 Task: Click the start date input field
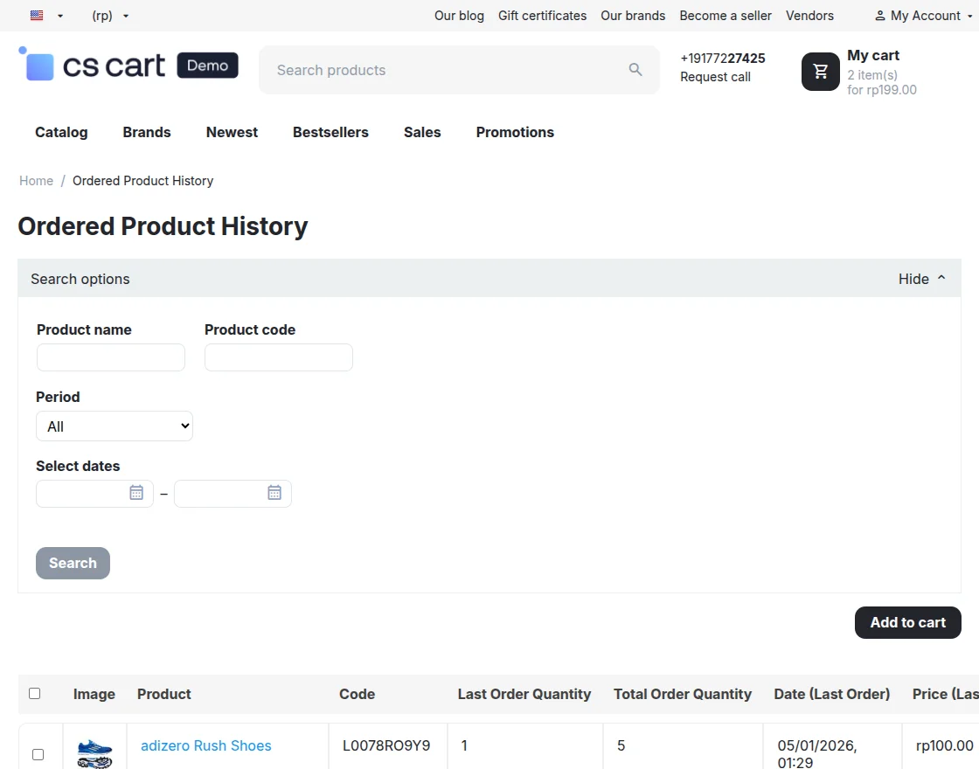pyautogui.click(x=94, y=493)
